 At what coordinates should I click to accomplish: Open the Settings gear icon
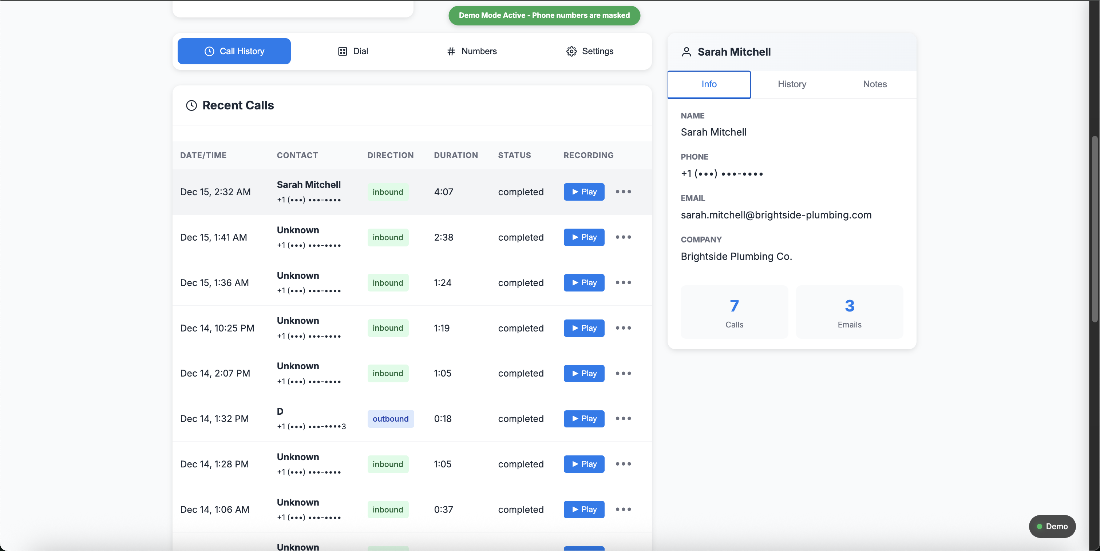pos(571,51)
